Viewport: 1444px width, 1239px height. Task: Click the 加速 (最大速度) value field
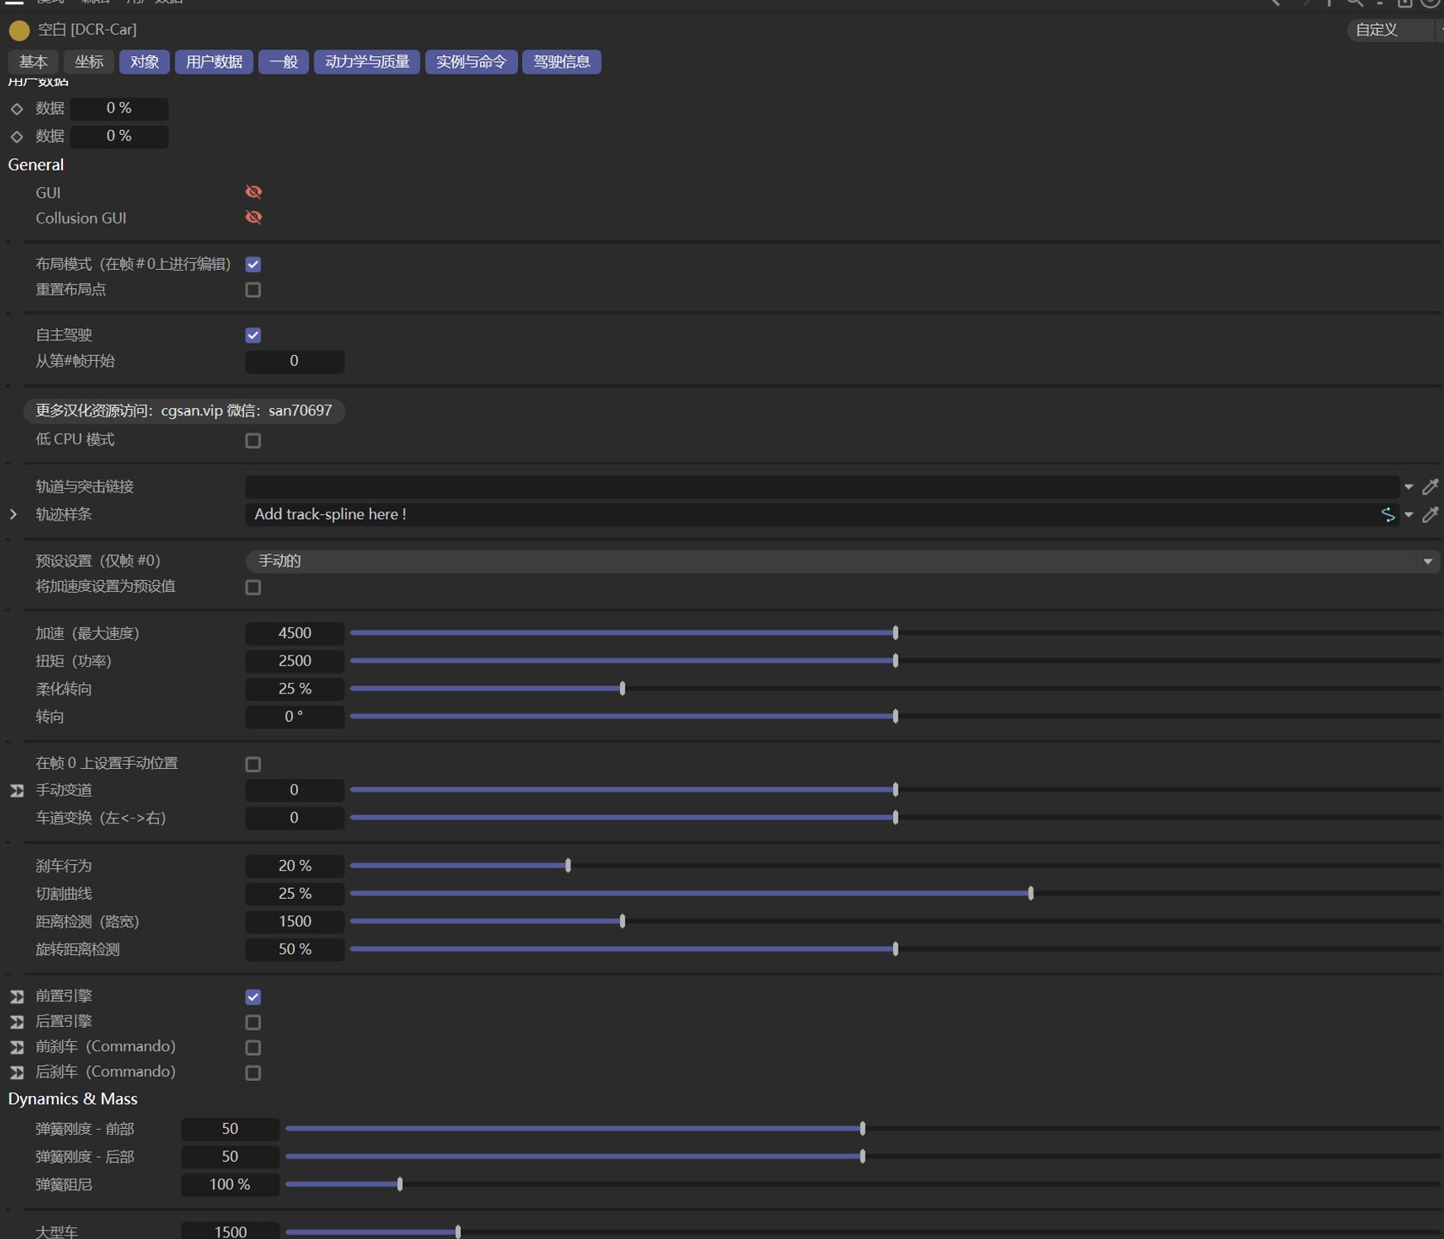point(295,633)
